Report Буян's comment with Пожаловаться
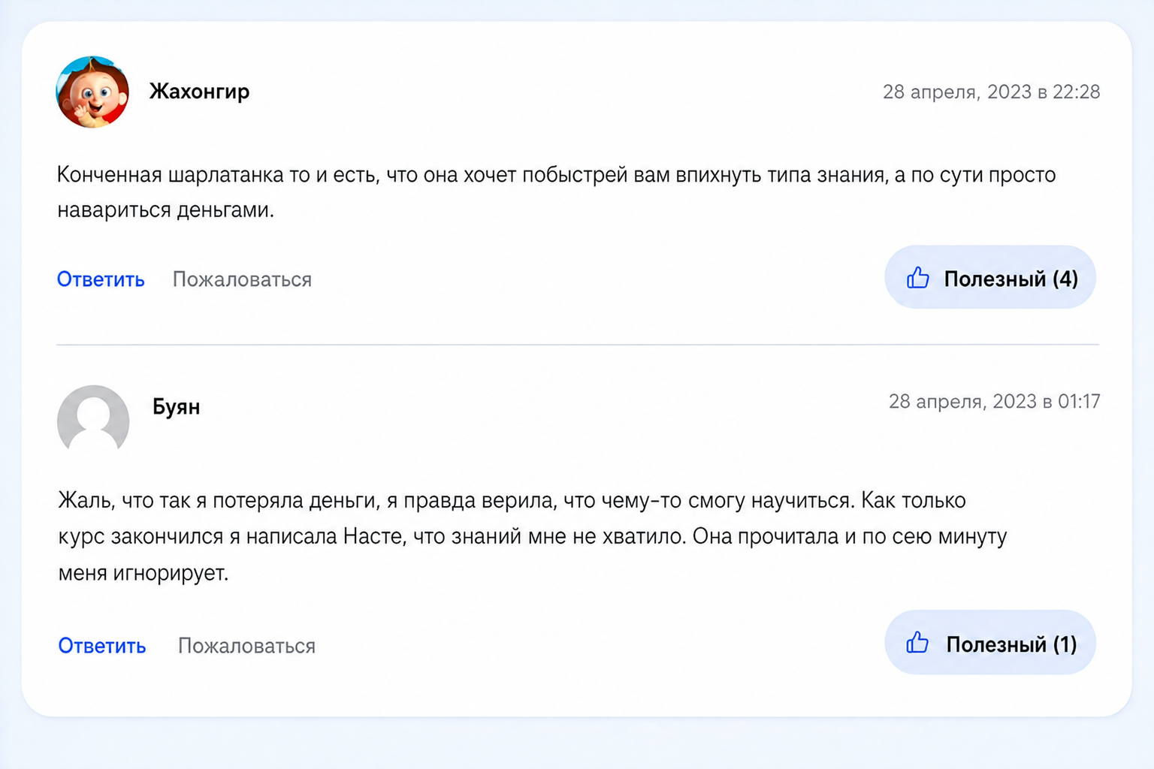Viewport: 1154px width, 769px height. pos(246,646)
